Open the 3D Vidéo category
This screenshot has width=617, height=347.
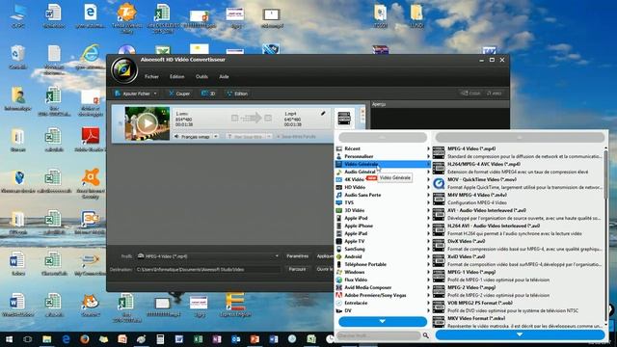coord(383,210)
